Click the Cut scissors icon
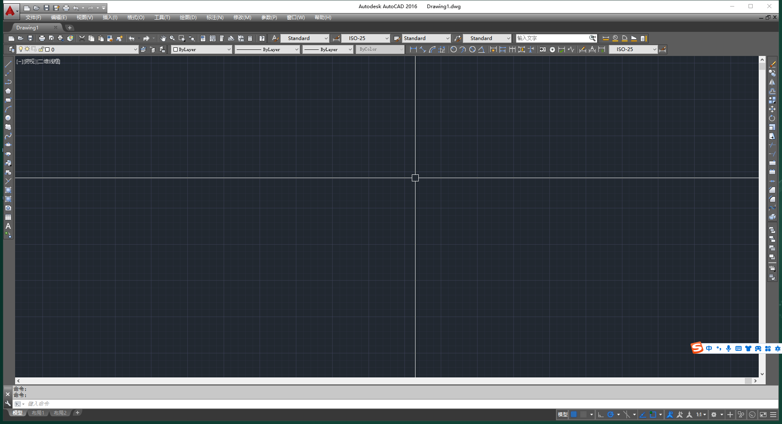This screenshot has height=424, width=782. click(82, 38)
